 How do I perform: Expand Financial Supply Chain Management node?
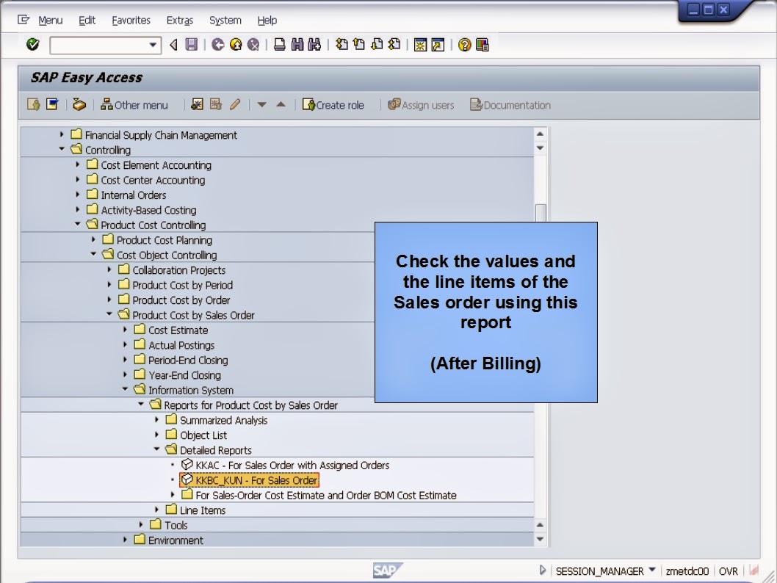62,134
